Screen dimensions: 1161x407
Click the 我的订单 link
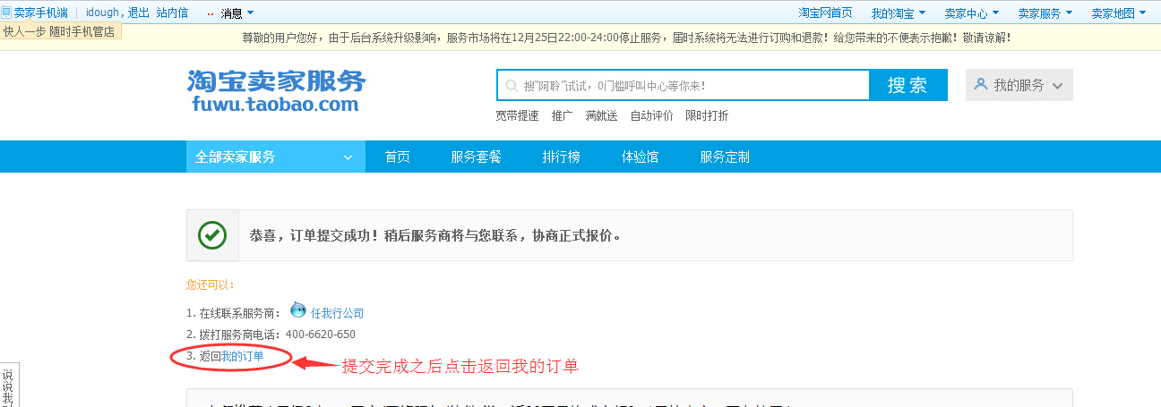[x=243, y=356]
